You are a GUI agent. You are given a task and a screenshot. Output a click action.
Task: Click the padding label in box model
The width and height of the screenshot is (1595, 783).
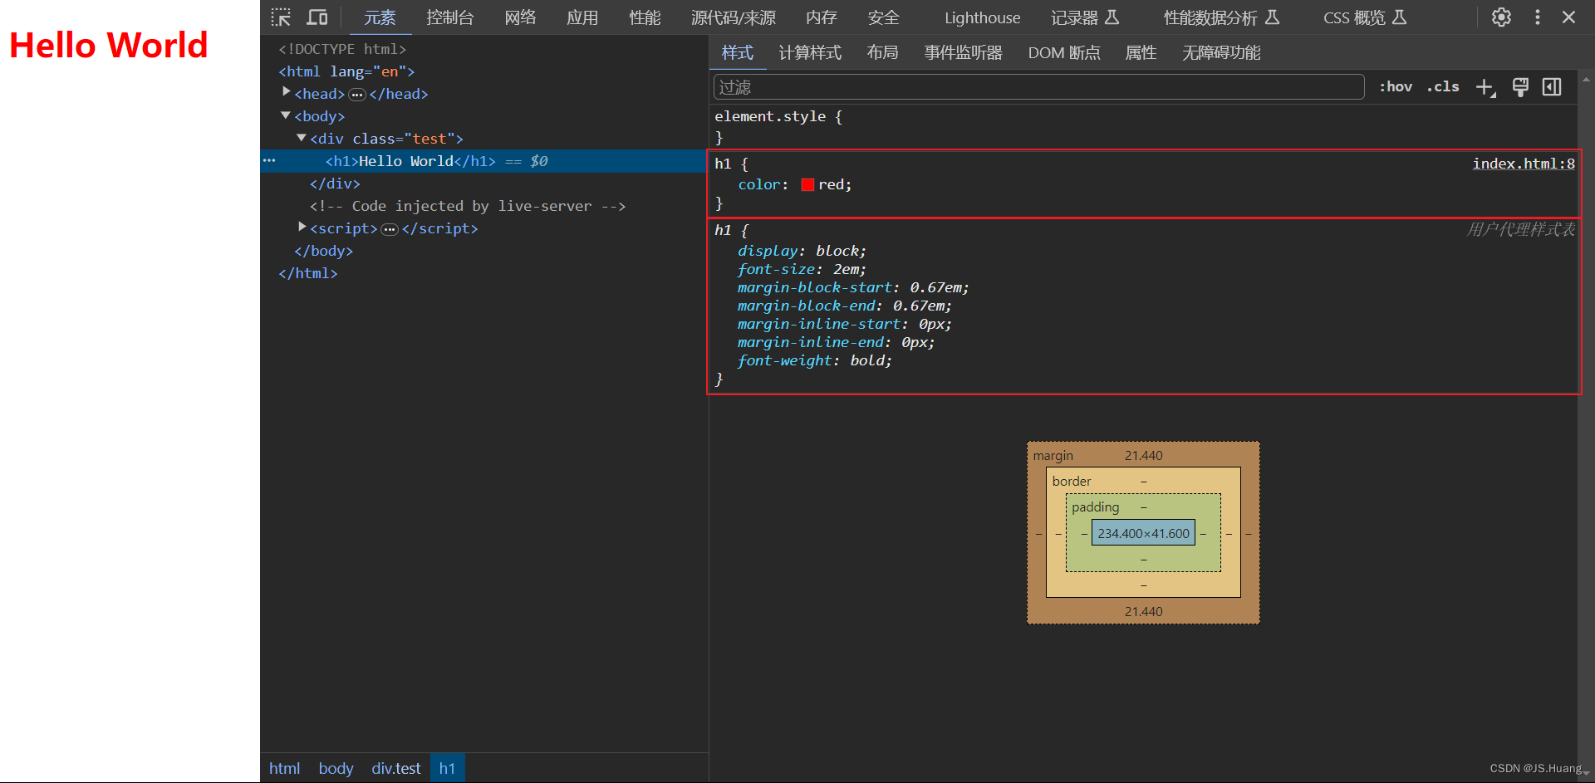[1095, 507]
